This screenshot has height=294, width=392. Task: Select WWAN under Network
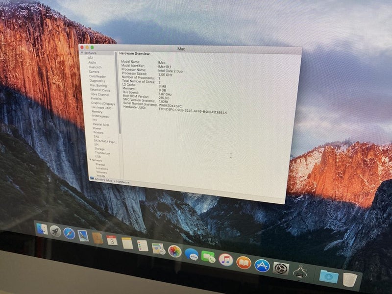tap(101, 176)
